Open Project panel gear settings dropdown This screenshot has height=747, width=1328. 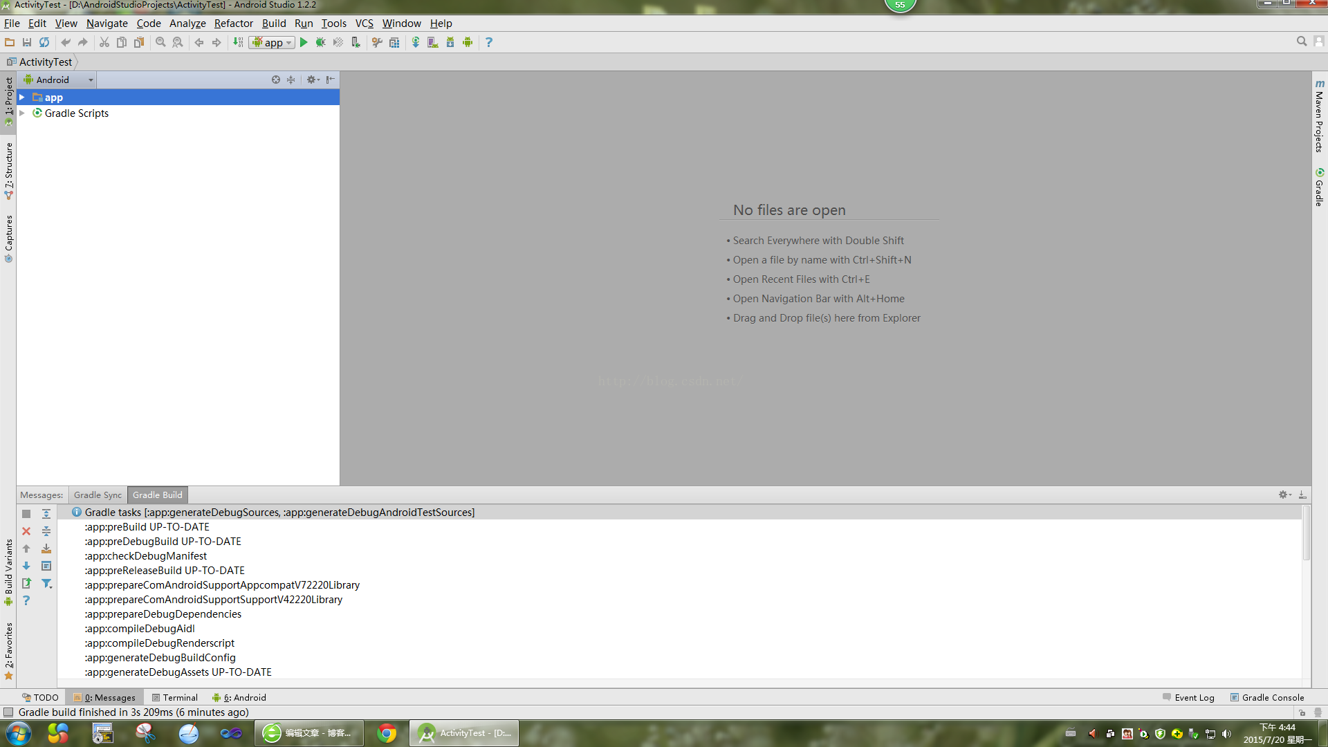coord(313,80)
